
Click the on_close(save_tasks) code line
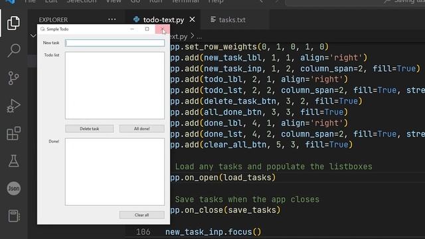click(x=225, y=210)
